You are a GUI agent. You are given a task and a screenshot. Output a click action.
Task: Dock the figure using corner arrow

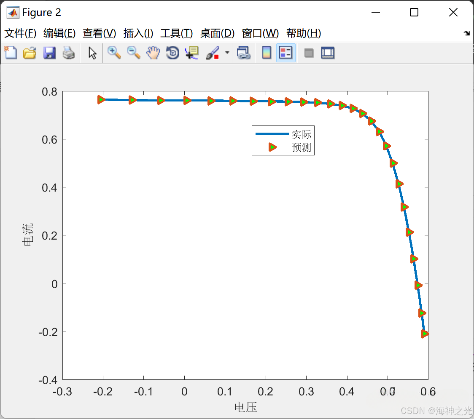tap(467, 33)
